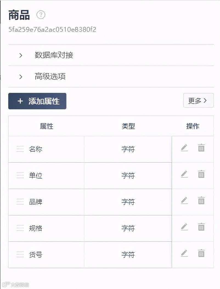Edit the 货号 attribute with pencil icon
The image size is (220, 289).
[x=184, y=253]
